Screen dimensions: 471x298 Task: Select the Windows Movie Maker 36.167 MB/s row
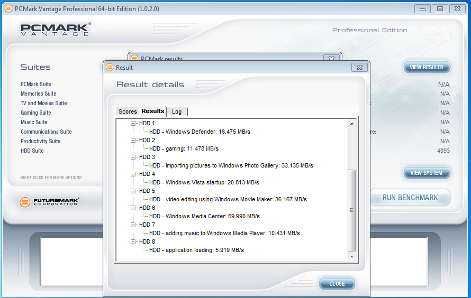coord(228,199)
